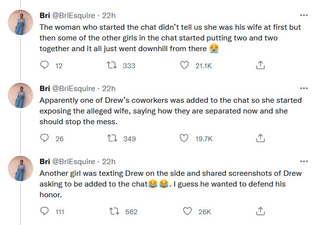
Task: Click Bri's avatar on the last tweet
Action: (x=22, y=169)
